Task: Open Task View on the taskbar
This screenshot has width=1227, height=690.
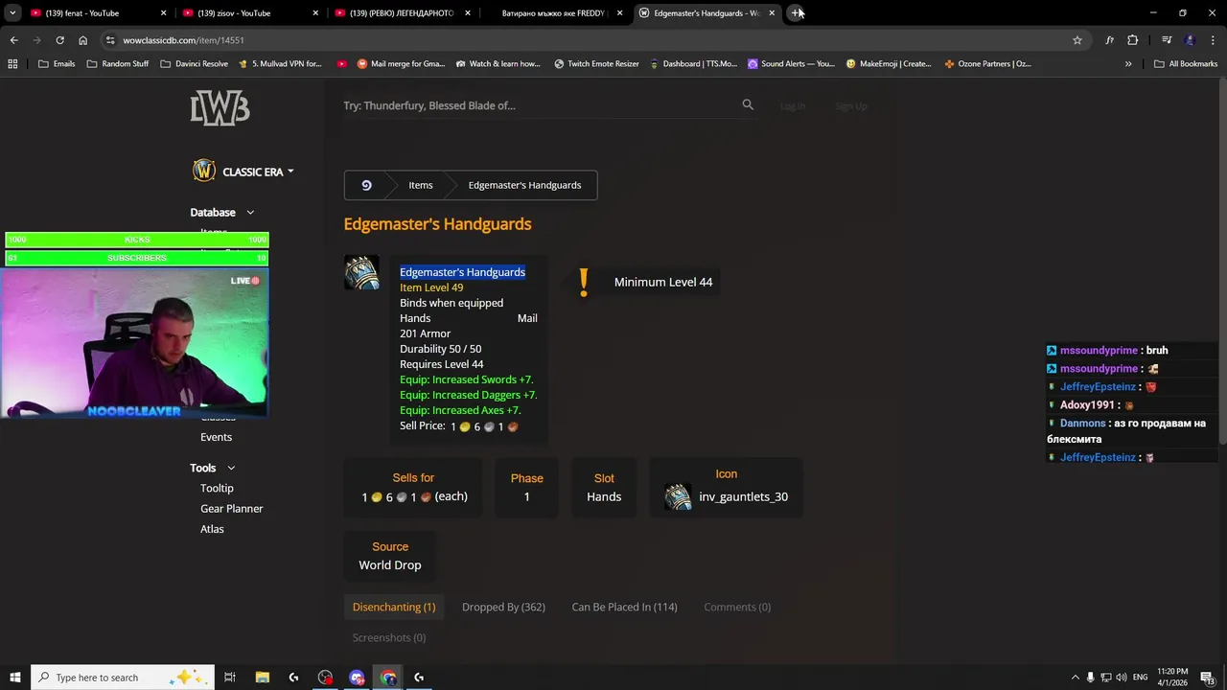Action: [230, 677]
